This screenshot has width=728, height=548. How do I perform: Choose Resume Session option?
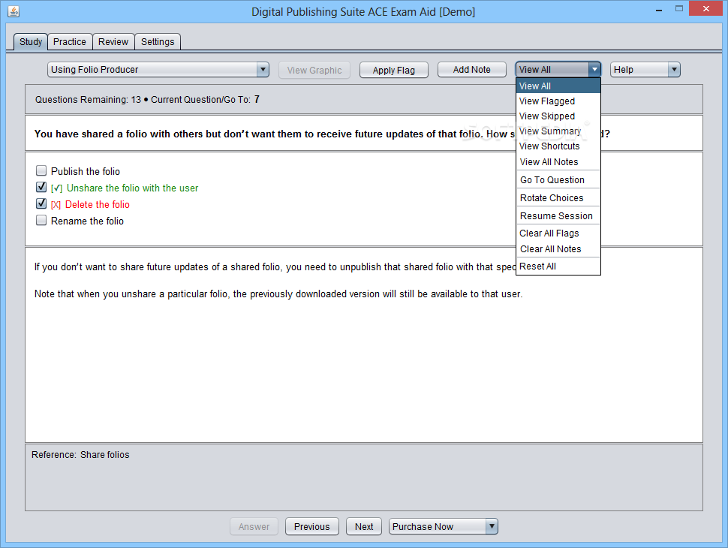558,216
